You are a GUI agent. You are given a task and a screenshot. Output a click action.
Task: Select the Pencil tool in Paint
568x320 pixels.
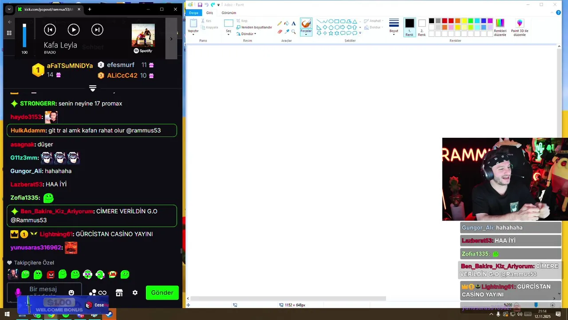point(280,24)
